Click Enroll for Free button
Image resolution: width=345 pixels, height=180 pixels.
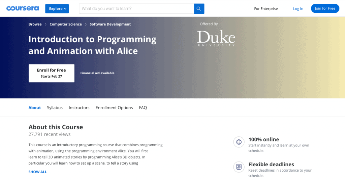(x=52, y=73)
